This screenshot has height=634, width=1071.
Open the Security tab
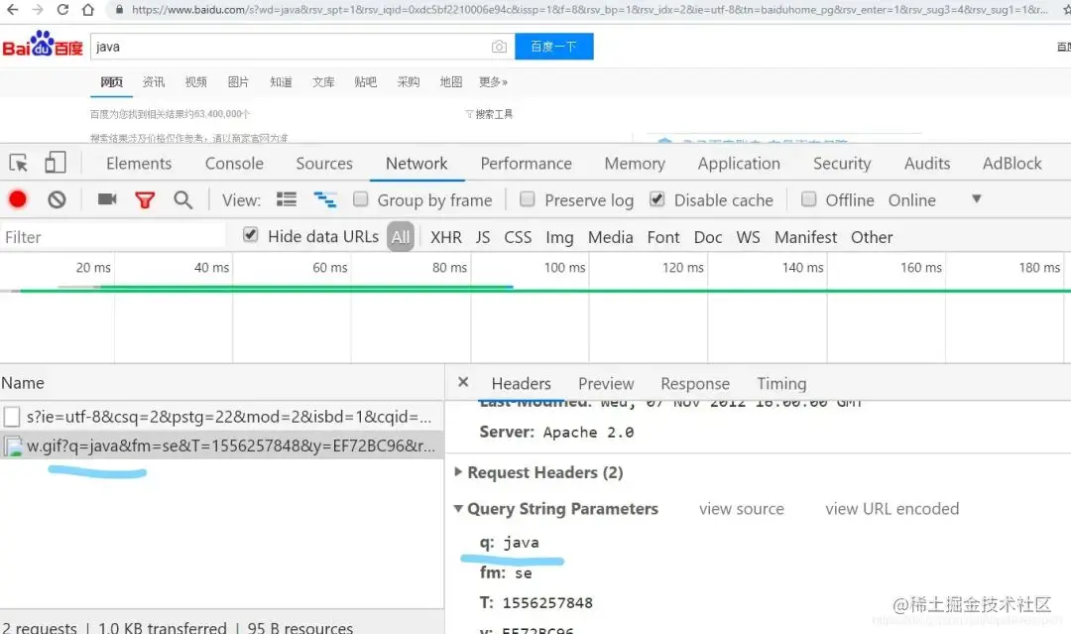click(842, 164)
